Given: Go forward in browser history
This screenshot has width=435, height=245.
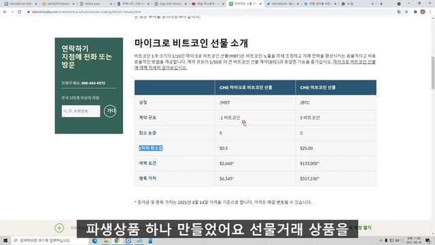Looking at the screenshot, I should (12, 12).
